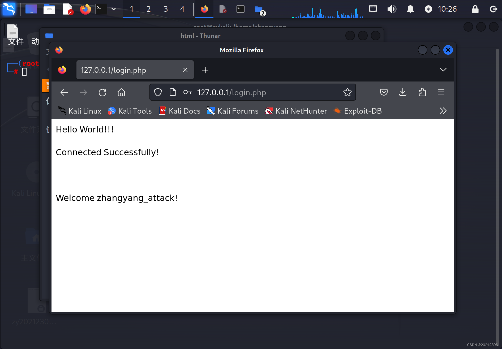Screen dimensions: 502x349
Task: Save page to Pocket
Action: tap(384, 92)
